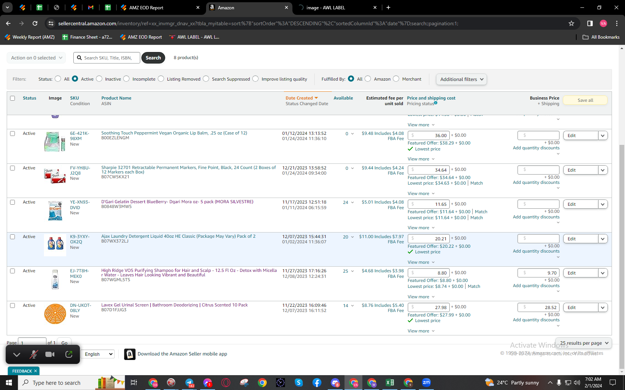The width and height of the screenshot is (625, 390).
Task: Open the Additional filters dropdown
Action: [461, 79]
